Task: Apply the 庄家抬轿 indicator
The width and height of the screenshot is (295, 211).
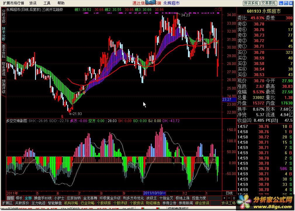Action: [x=74, y=198]
